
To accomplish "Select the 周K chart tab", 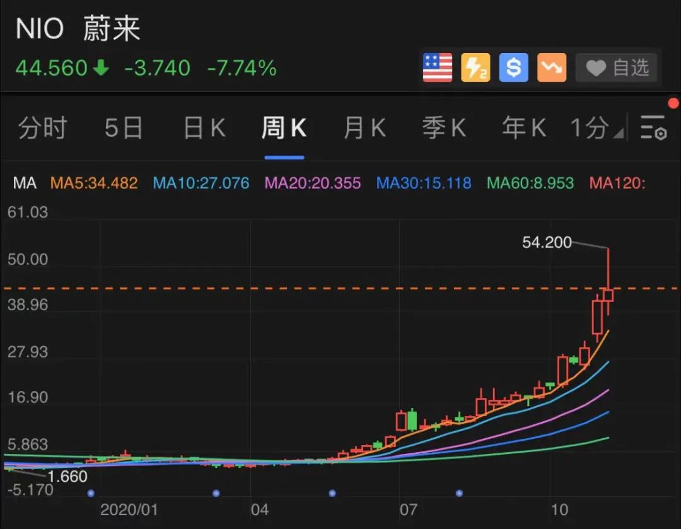I will (x=284, y=128).
